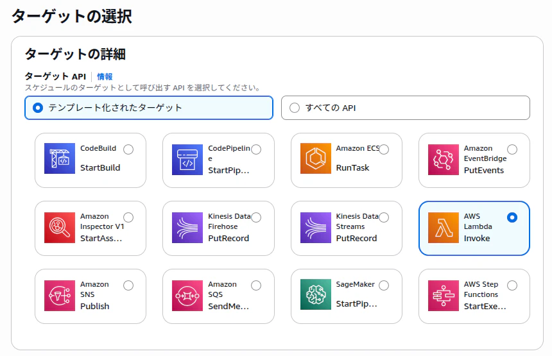Click the StartExe… label under Step Functions

pyautogui.click(x=485, y=306)
